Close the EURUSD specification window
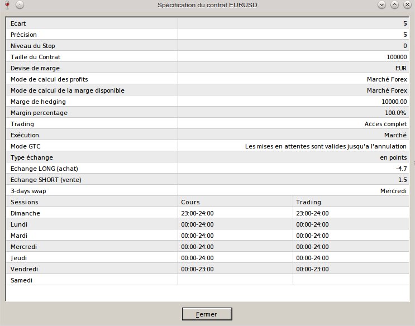The width and height of the screenshot is (415, 326). tap(406, 5)
